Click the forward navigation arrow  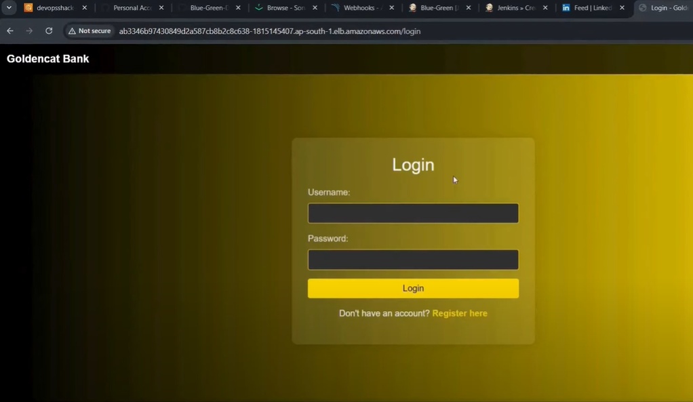click(29, 31)
